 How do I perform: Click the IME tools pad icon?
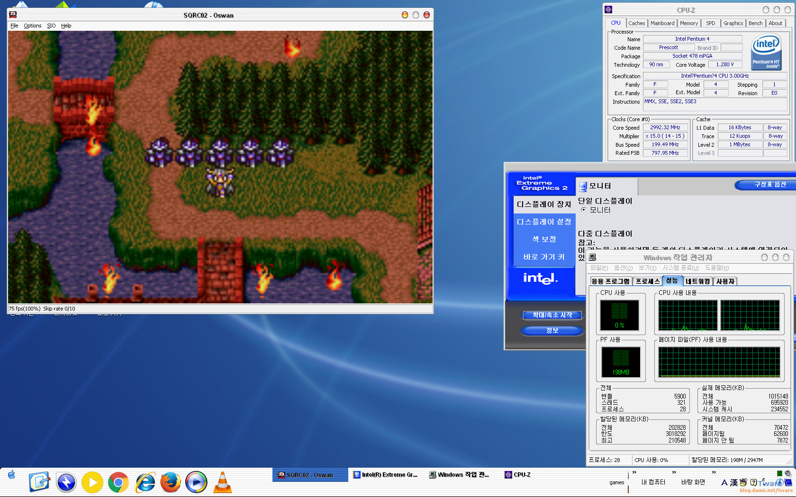743,482
